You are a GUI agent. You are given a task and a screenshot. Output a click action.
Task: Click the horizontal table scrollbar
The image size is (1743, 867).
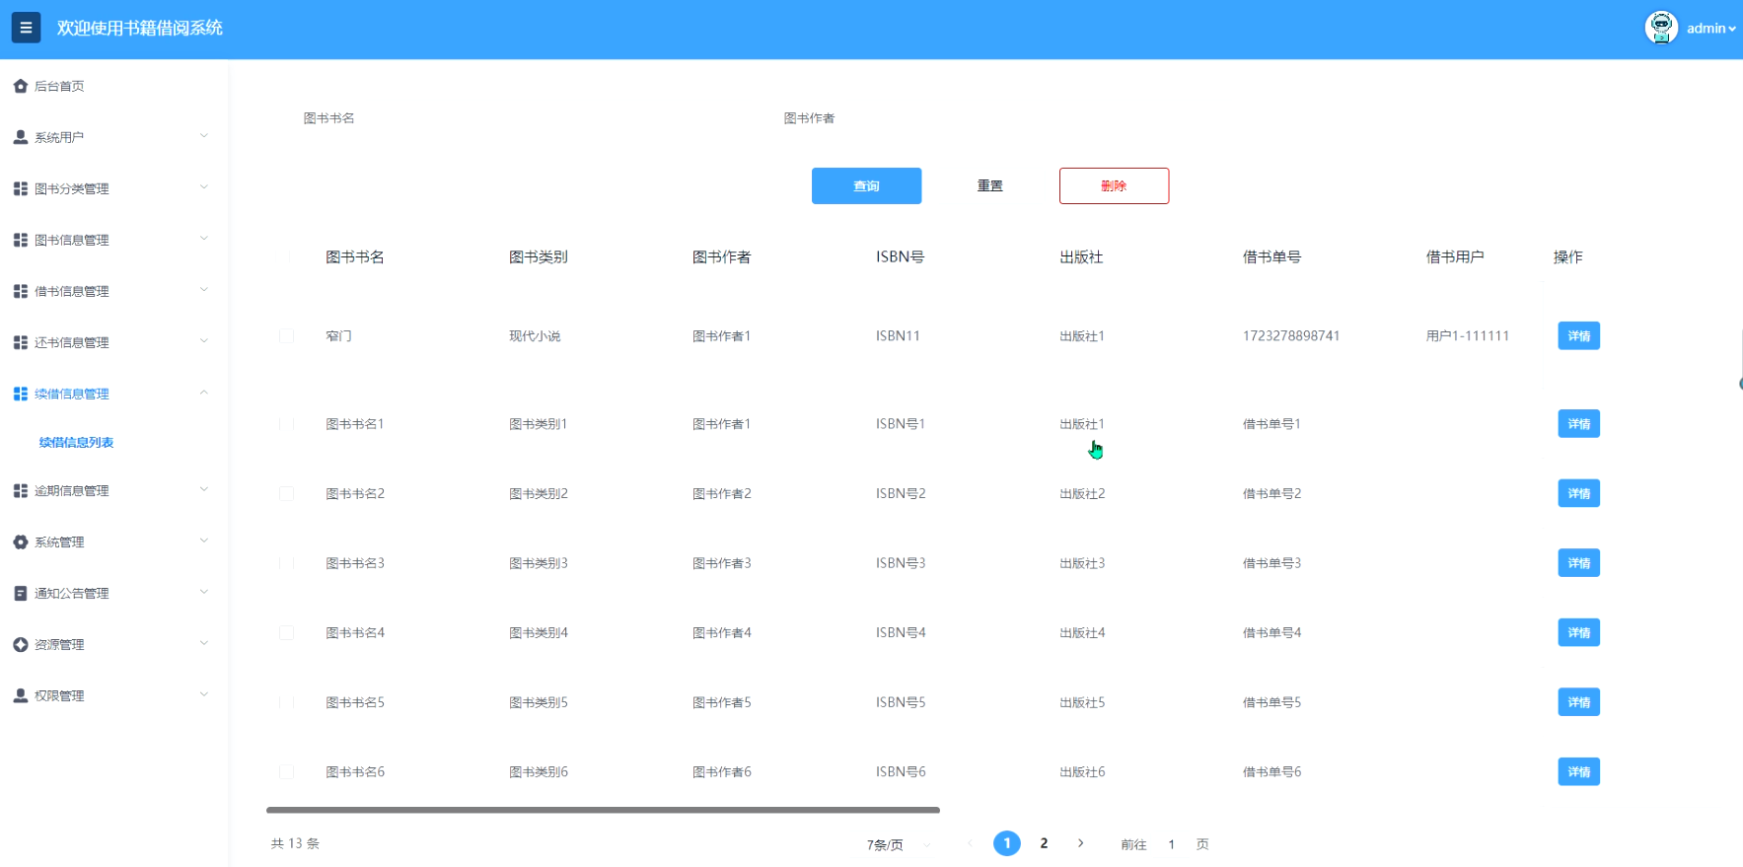pyautogui.click(x=603, y=810)
